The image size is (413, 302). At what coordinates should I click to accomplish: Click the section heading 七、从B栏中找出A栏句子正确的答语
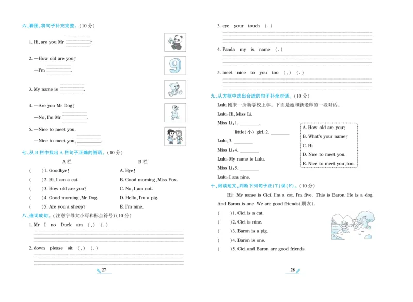tap(72, 153)
